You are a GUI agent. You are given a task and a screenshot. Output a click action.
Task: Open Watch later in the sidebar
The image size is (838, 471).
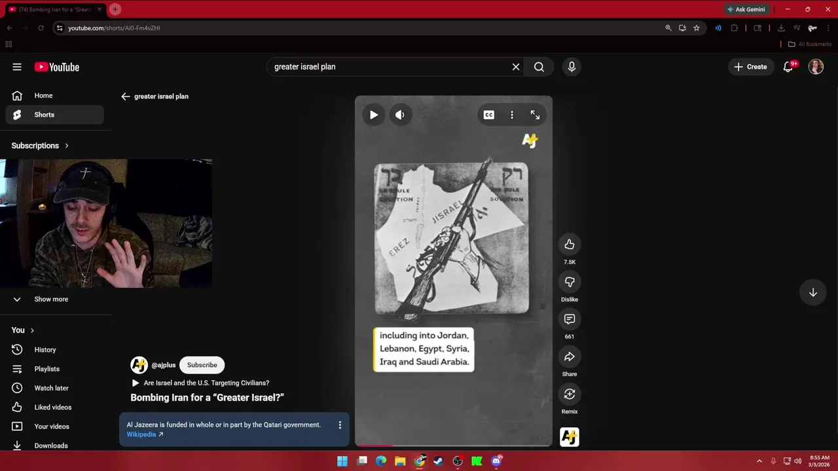(x=55, y=388)
